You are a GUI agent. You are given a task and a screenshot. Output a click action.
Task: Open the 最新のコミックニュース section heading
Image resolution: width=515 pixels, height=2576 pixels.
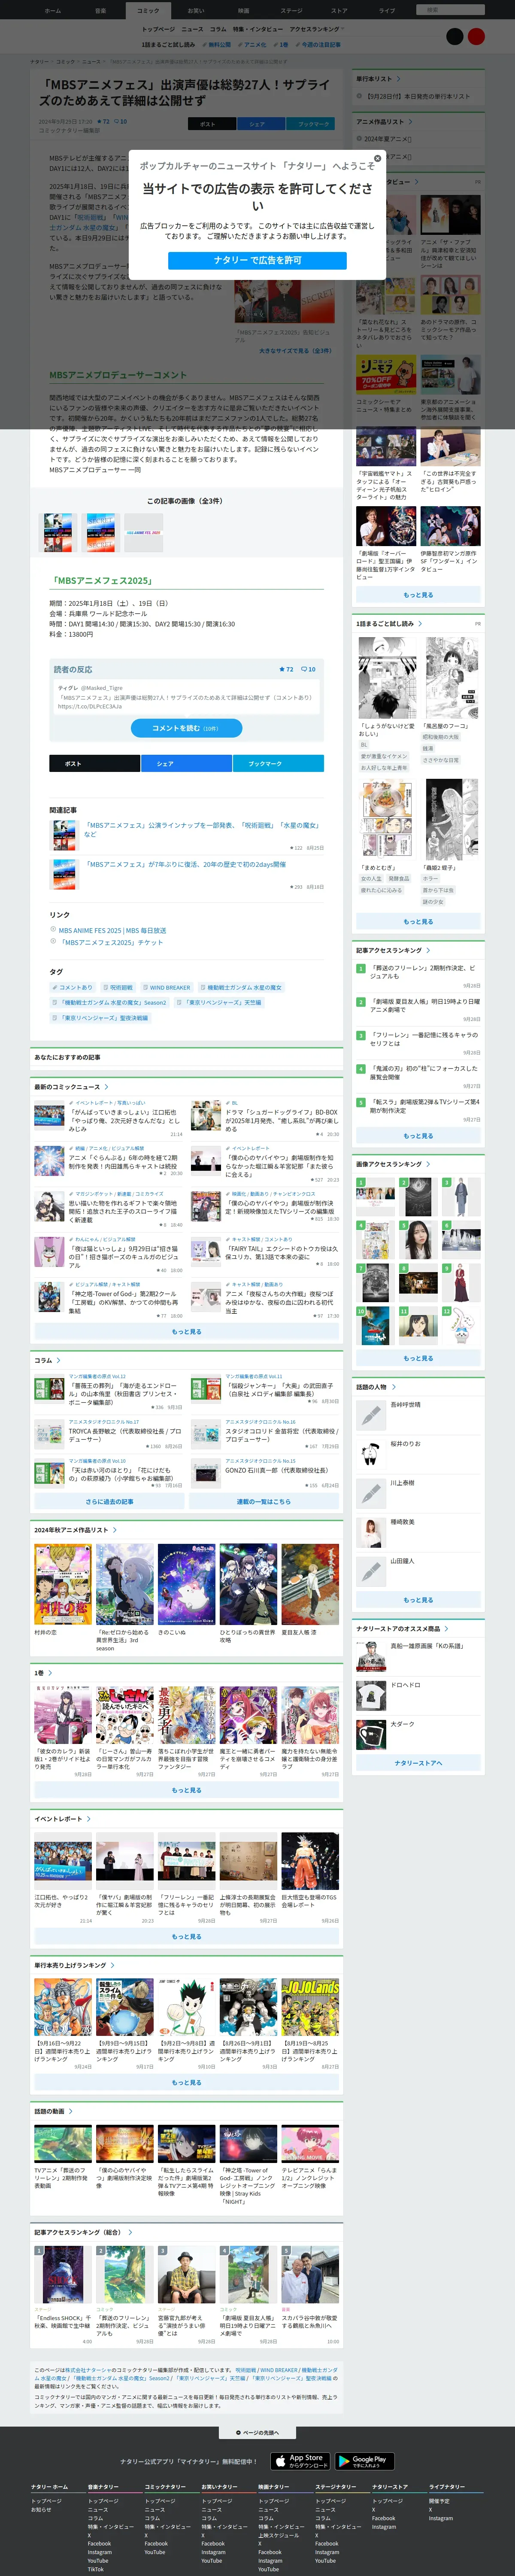pyautogui.click(x=71, y=1087)
